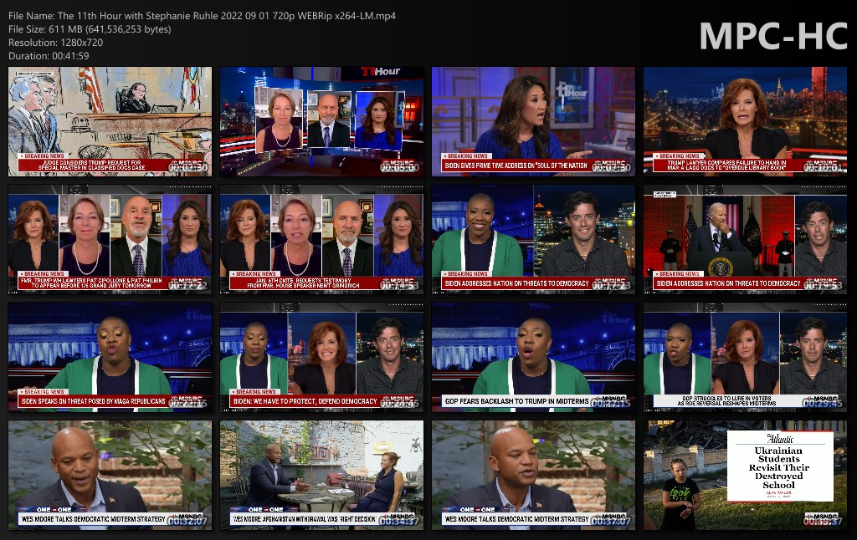The height and width of the screenshot is (540, 857).
Task: Select first Wes Moore close-up thumbnail at 00:32:07
Action: pyautogui.click(x=110, y=476)
